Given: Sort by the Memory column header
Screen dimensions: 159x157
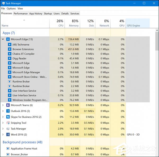Looking at the screenshot, I should (x=72, y=23).
